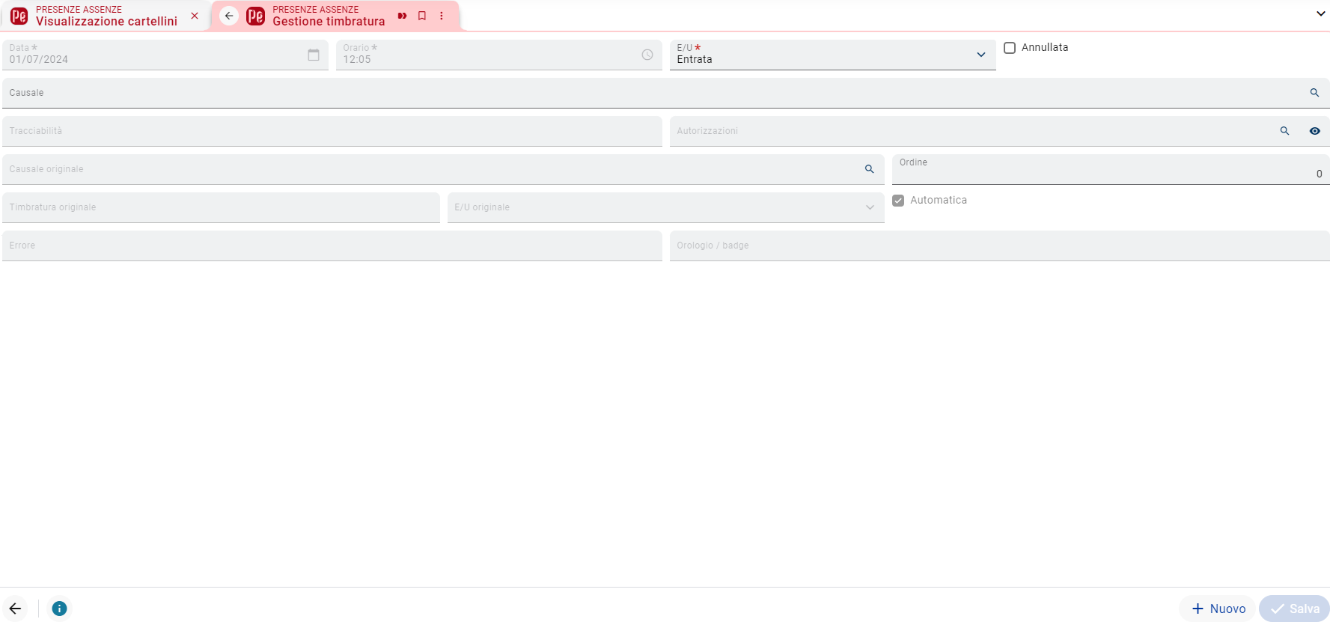This screenshot has width=1330, height=622.
Task: Toggle the Automatica checkbox
Action: pyautogui.click(x=898, y=201)
